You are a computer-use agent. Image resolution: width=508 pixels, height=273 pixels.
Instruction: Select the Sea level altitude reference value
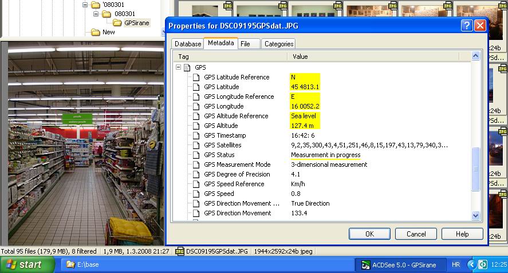303,116
